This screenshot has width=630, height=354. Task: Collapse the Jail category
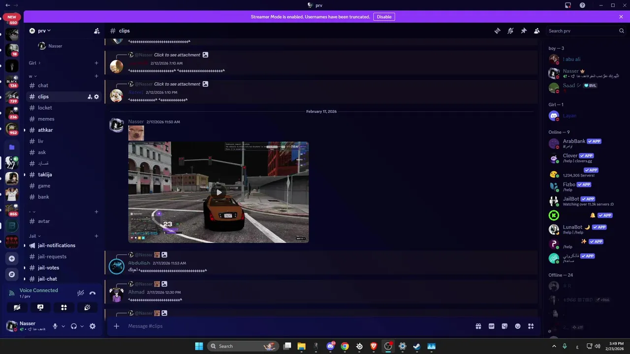[x=35, y=236]
